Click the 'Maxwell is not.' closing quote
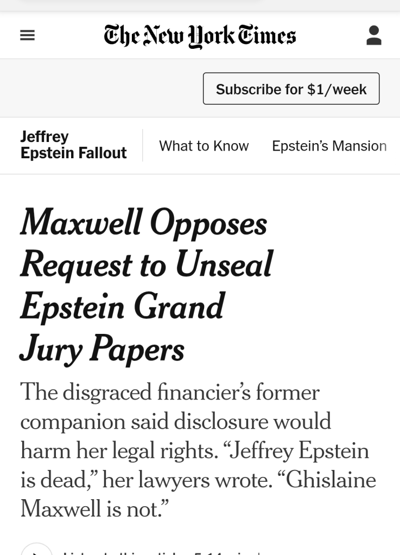Image resolution: width=400 pixels, height=555 pixels. [x=95, y=509]
